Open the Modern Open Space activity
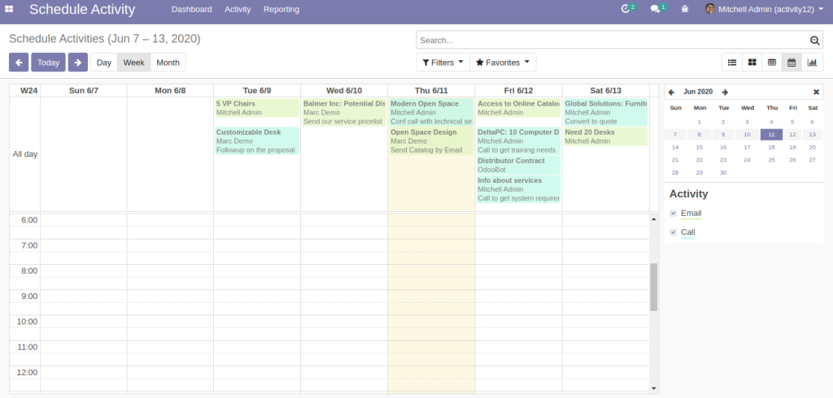833x398 pixels. 431,112
